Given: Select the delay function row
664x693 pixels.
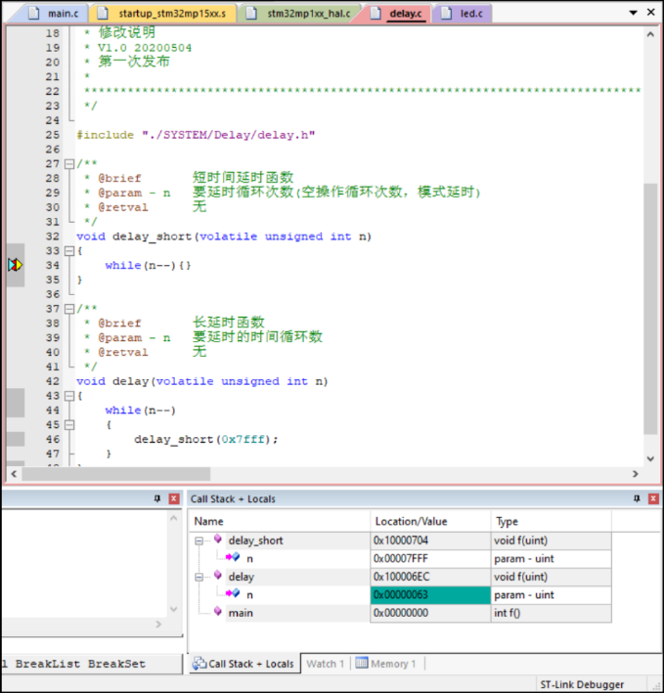Looking at the screenshot, I should pyautogui.click(x=402, y=577).
